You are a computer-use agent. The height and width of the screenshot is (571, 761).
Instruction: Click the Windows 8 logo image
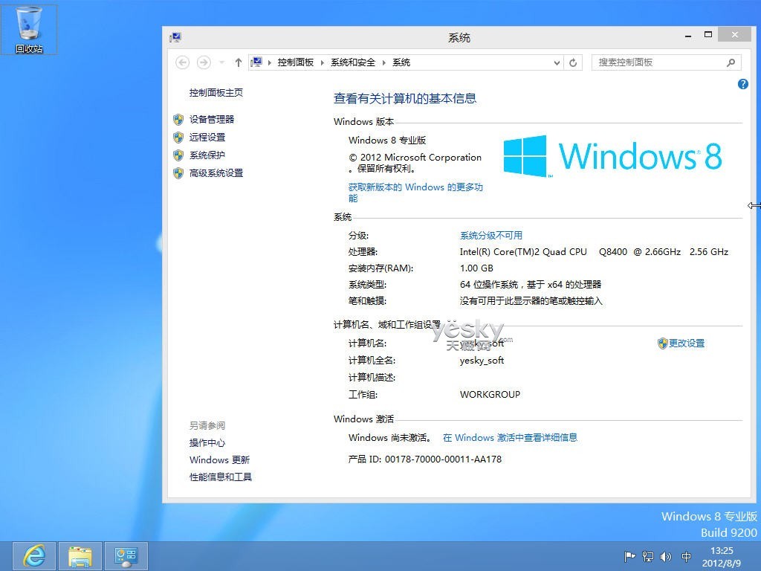[612, 156]
